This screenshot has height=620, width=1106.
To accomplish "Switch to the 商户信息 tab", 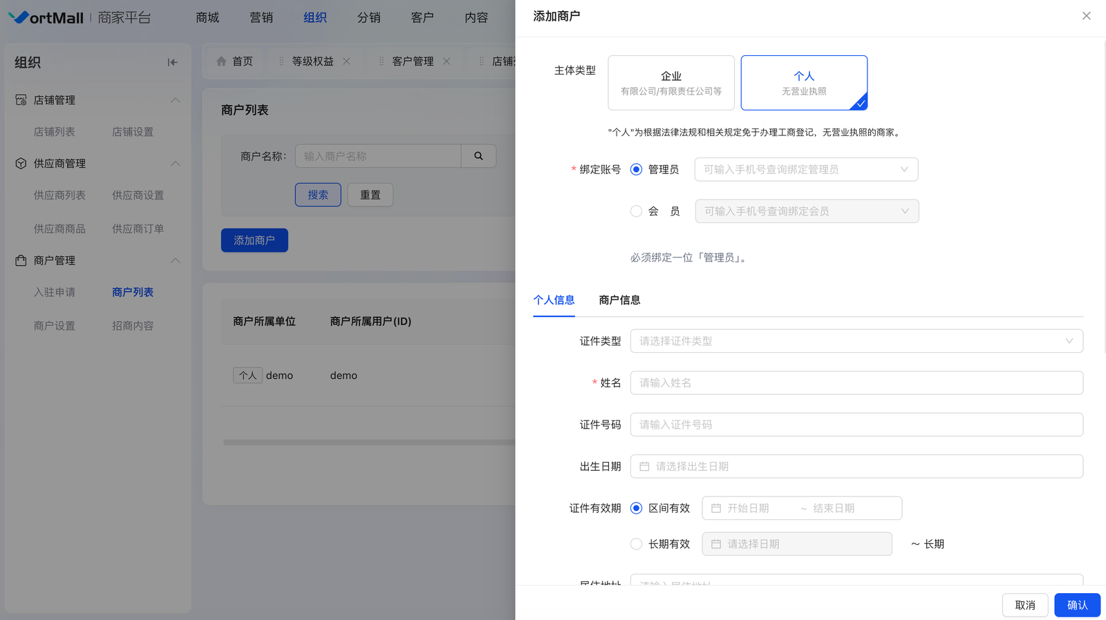I will pyautogui.click(x=619, y=300).
